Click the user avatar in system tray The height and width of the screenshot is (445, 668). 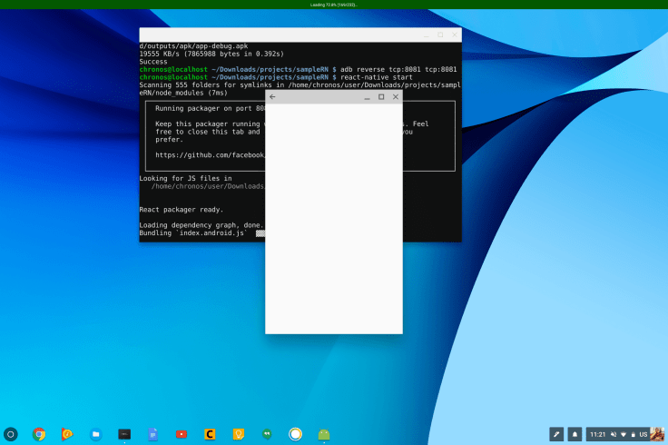click(x=656, y=434)
